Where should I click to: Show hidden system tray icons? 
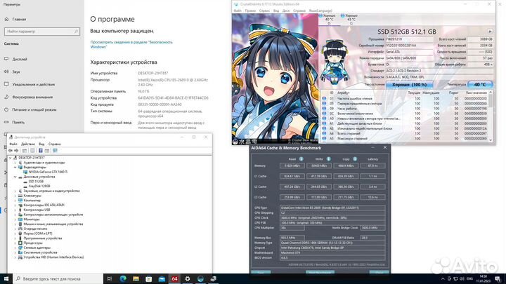point(443,279)
